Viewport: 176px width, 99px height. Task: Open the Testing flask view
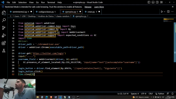click(x=4, y=51)
